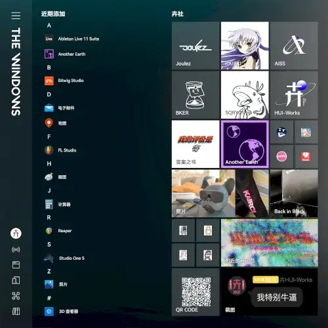Open the HUI-Works tile
The image size is (328, 328).
tap(294, 95)
